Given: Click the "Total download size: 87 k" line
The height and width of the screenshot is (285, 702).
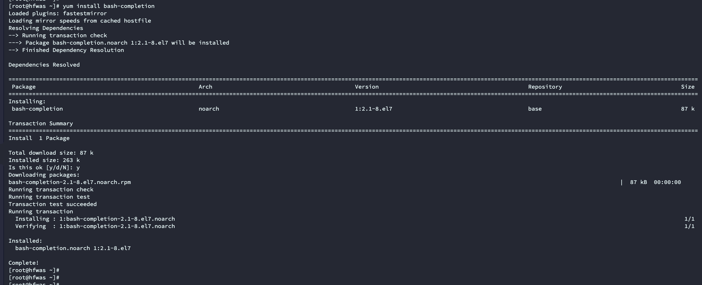Looking at the screenshot, I should (x=51, y=153).
